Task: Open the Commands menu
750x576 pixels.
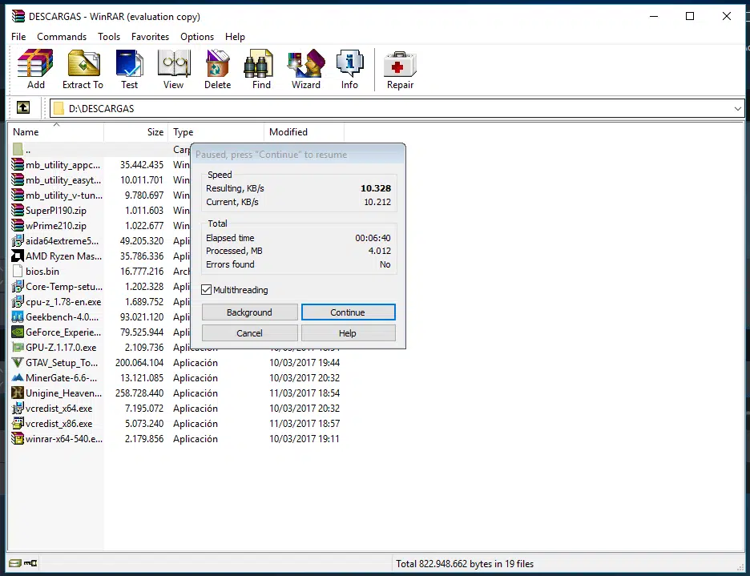Action: coord(62,37)
